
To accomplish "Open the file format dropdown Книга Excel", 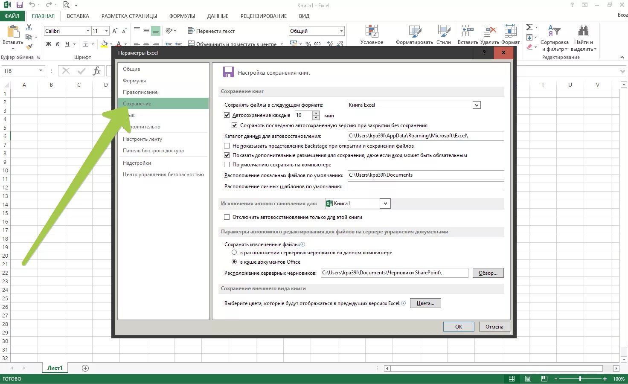I will pos(477,105).
